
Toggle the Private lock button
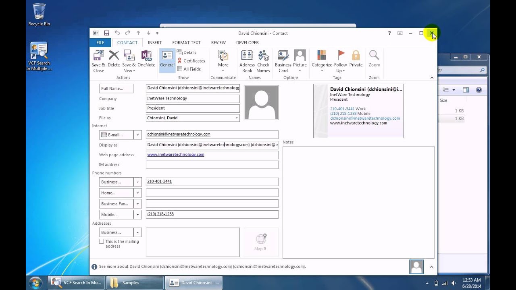pyautogui.click(x=356, y=59)
